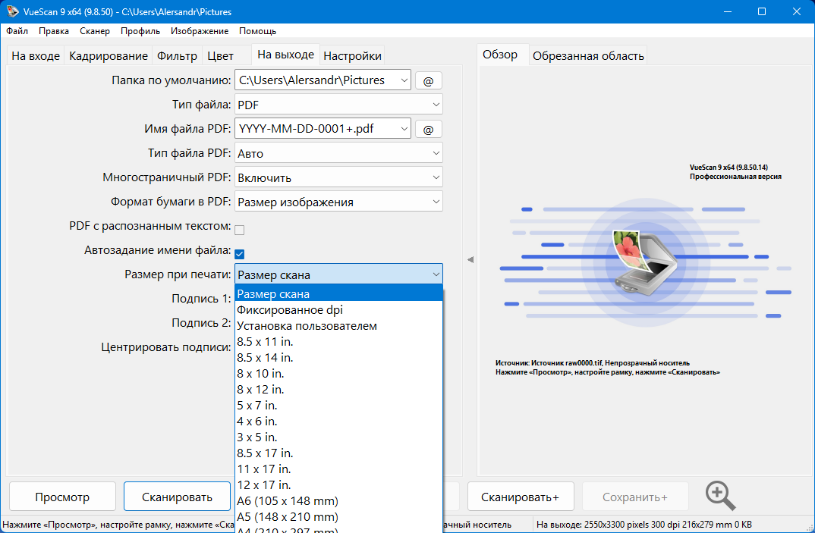Enable PDF с распознанным текстом checkbox
Screen dimensions: 815x533
(x=240, y=230)
